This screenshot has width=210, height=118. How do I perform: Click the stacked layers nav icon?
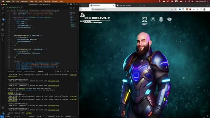pos(161,19)
